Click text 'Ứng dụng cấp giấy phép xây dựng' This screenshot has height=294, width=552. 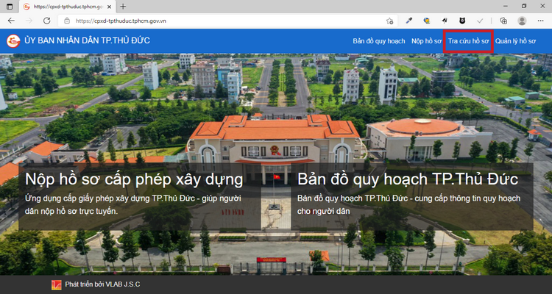(x=88, y=198)
